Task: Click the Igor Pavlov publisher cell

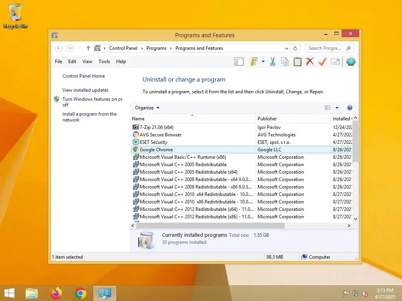Action: point(269,127)
